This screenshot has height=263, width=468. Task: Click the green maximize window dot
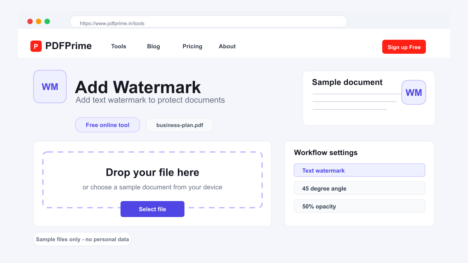tap(47, 21)
